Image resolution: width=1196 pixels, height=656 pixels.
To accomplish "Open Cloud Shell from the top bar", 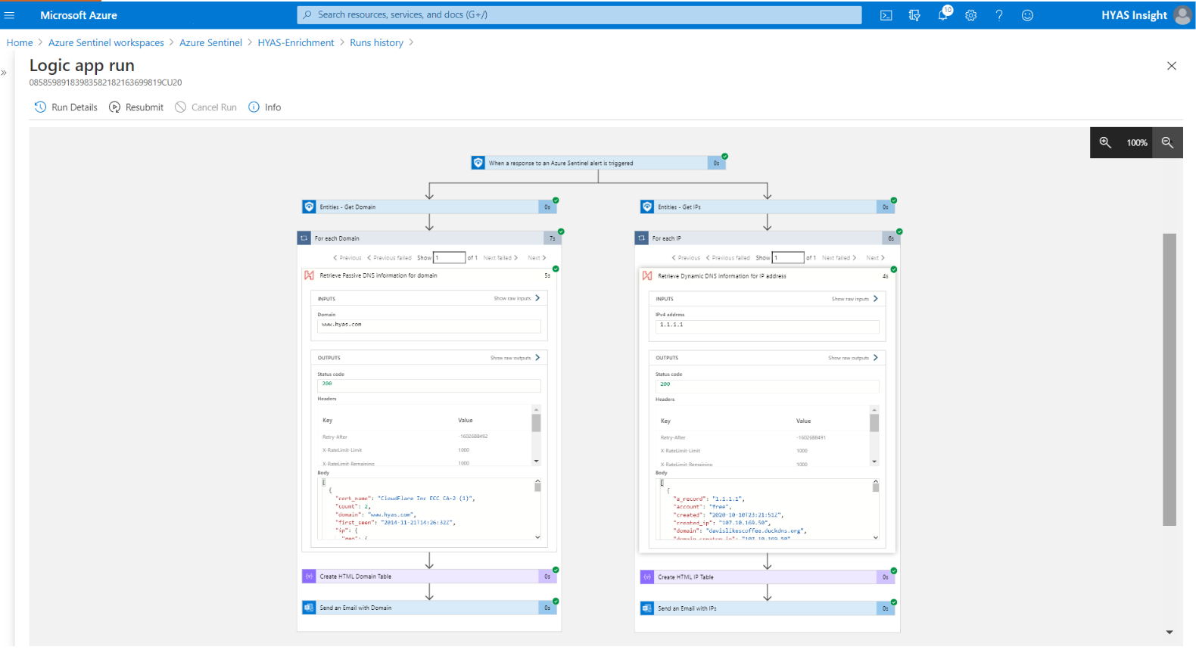I will pyautogui.click(x=886, y=15).
